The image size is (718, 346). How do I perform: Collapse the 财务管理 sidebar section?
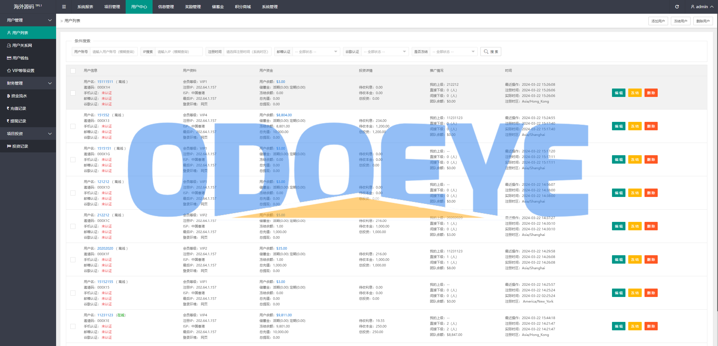[28, 83]
